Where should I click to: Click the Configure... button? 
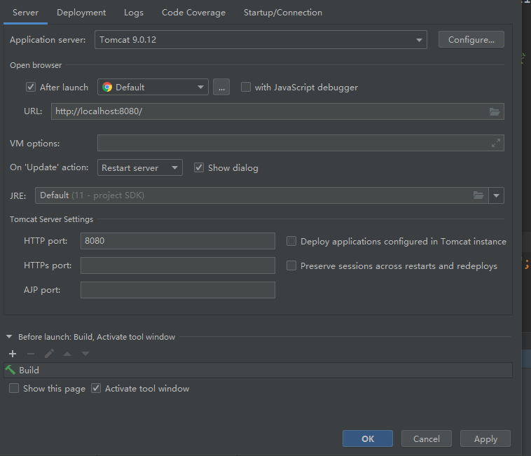(x=471, y=40)
